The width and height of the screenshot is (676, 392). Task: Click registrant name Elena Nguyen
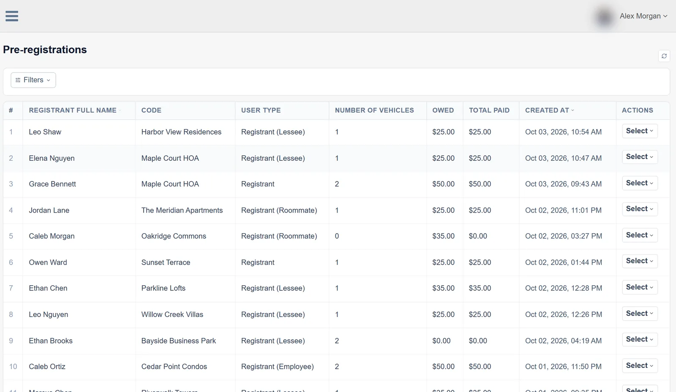pos(52,158)
